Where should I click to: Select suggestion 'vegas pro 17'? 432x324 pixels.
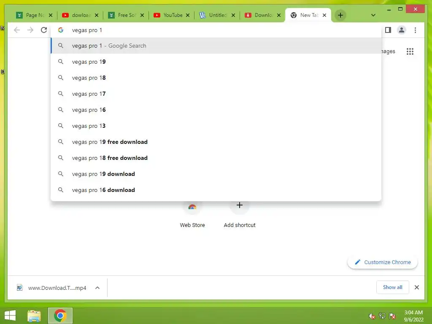point(216,94)
